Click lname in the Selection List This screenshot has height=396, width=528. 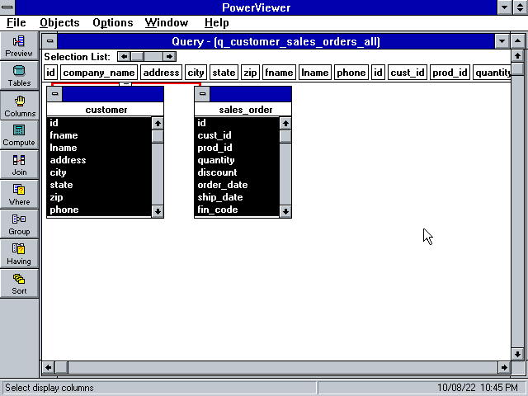pos(315,73)
